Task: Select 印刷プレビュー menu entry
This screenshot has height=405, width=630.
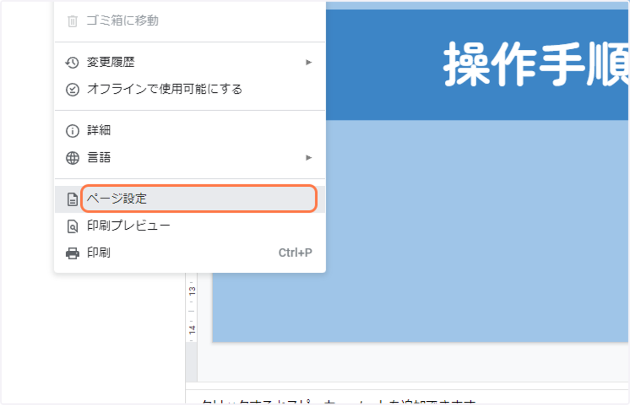Action: (x=190, y=226)
